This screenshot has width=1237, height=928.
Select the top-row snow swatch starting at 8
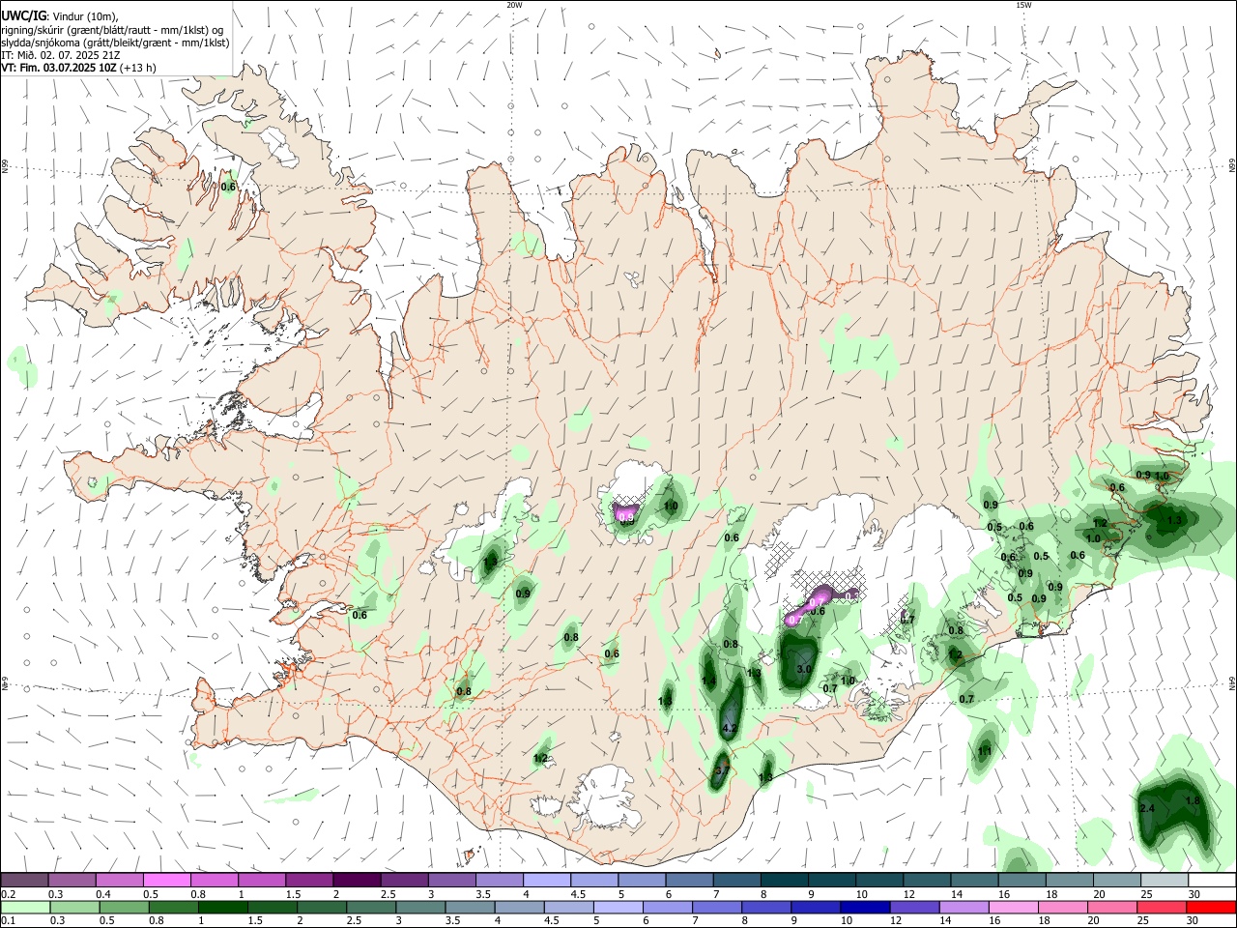(x=784, y=881)
